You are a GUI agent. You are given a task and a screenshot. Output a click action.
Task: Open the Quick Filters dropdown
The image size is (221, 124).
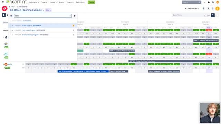pos(189,15)
